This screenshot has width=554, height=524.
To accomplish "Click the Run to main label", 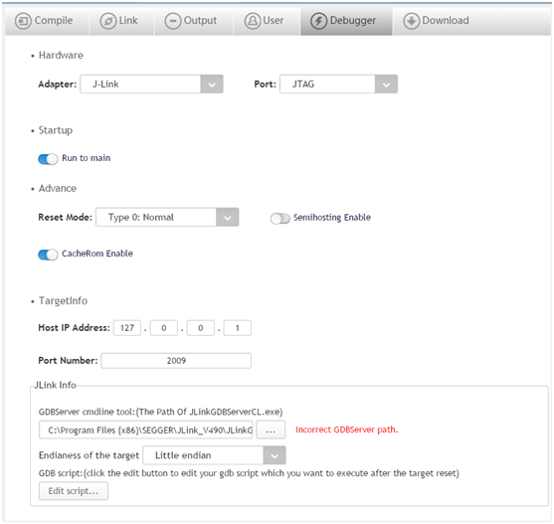I will click(x=87, y=158).
